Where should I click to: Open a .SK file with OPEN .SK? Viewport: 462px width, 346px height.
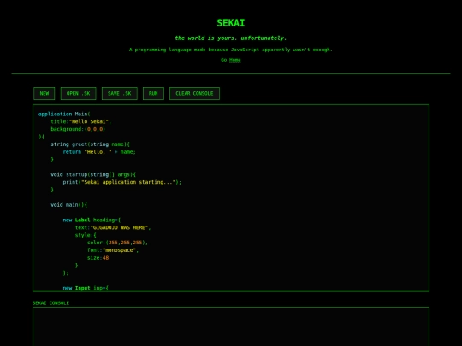click(79, 94)
